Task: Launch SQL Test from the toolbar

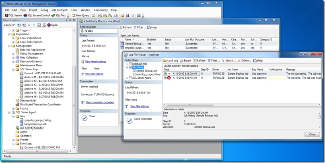Action: point(59,15)
